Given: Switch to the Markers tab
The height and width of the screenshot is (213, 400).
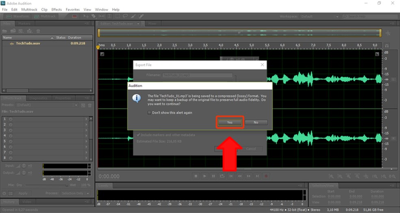Looking at the screenshot, I should click(x=24, y=24).
